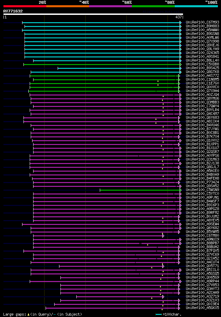The width and height of the screenshot is (221, 317).
Task: Click the orange ~40% identity color segment
Action: (x=68, y=6)
